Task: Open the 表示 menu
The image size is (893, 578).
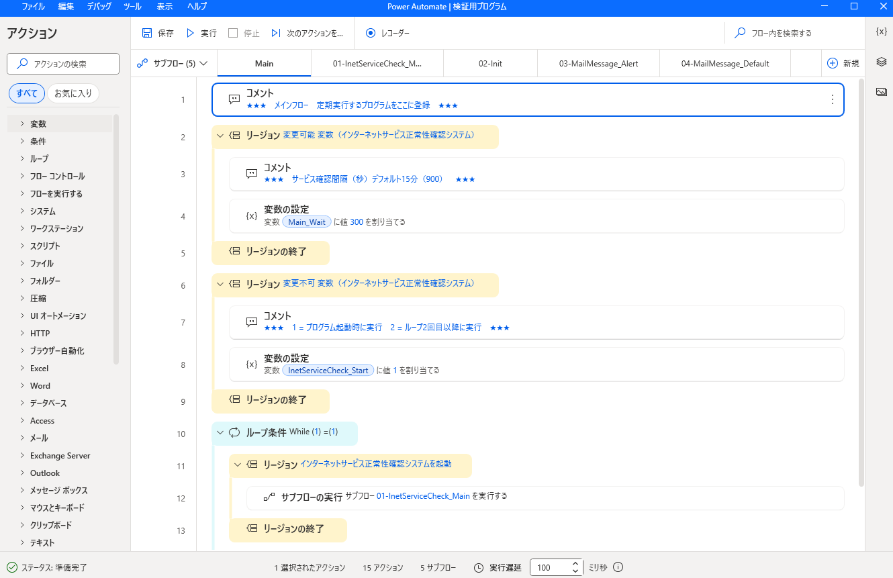Action: click(x=164, y=7)
